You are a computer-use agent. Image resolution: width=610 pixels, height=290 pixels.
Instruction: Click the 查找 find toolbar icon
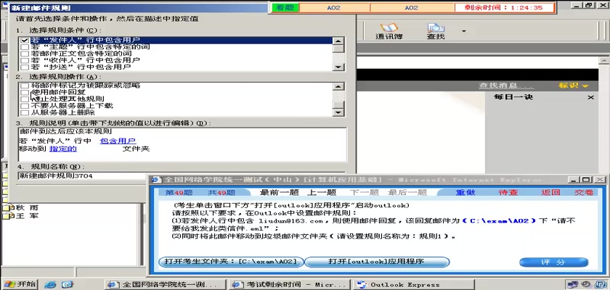click(x=435, y=31)
